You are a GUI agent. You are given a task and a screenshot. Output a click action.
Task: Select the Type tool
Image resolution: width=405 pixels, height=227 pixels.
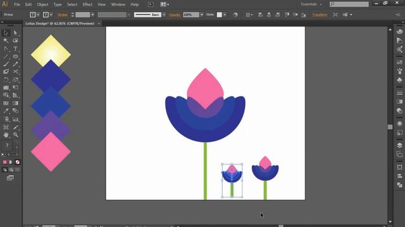pyautogui.click(x=15, y=49)
